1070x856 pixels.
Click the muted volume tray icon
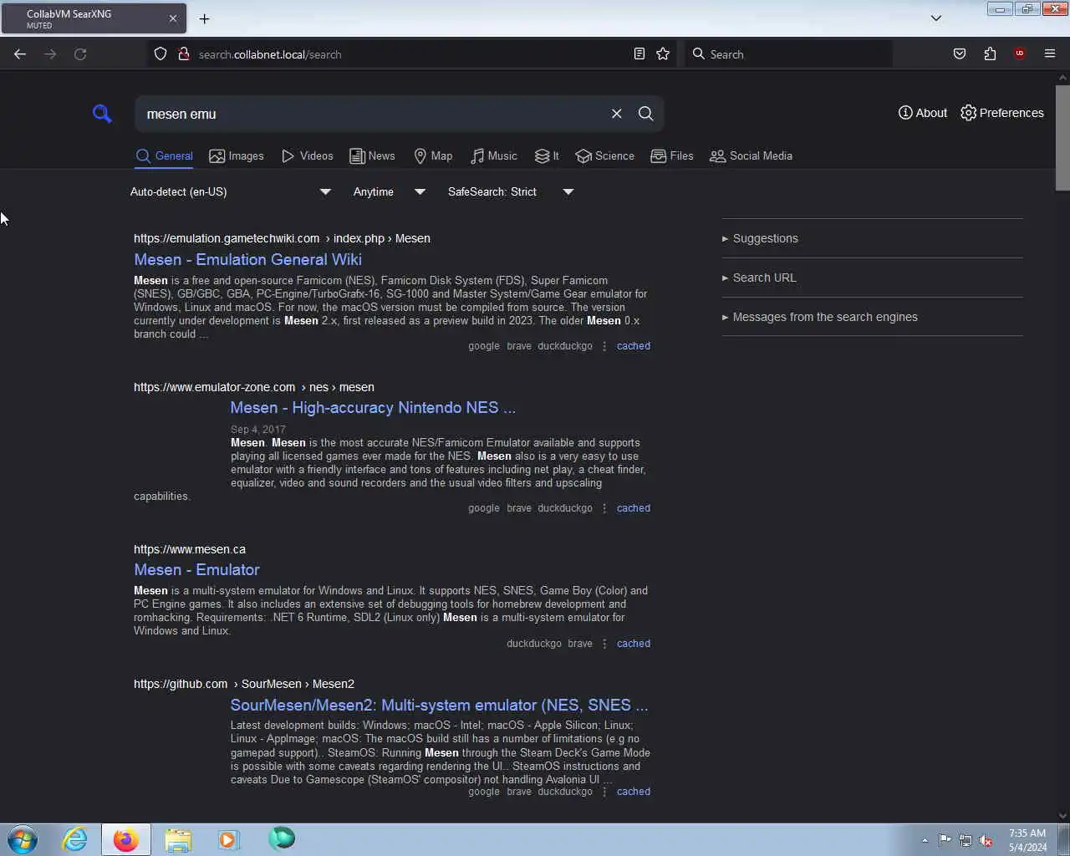[986, 841]
